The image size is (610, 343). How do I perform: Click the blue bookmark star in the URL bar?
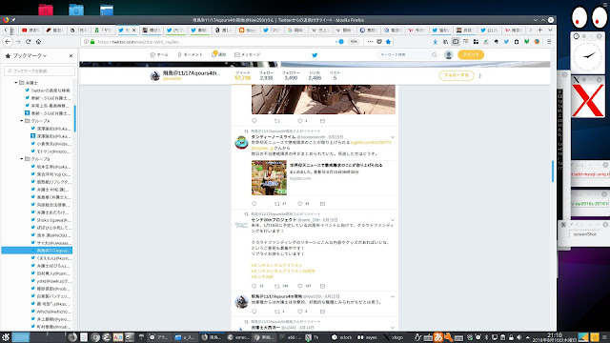tap(388, 42)
